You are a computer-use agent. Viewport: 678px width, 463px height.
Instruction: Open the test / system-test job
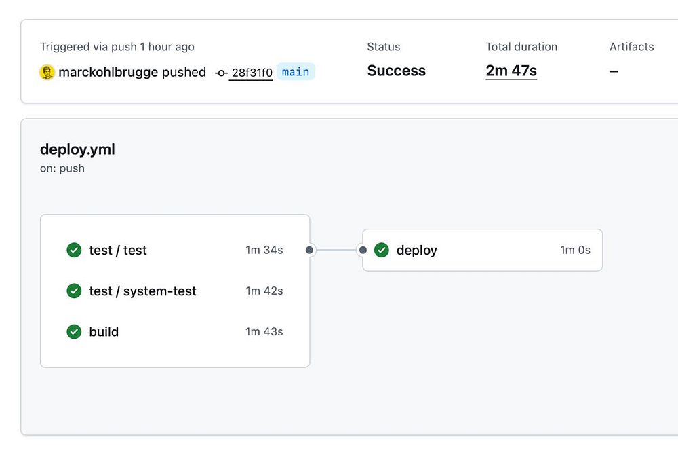click(x=142, y=291)
